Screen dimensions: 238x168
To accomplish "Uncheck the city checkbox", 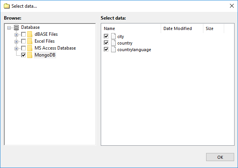I will [107, 36].
